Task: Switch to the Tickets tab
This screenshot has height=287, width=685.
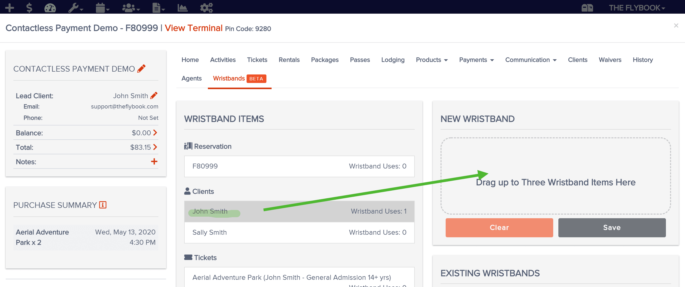Action: click(x=257, y=60)
